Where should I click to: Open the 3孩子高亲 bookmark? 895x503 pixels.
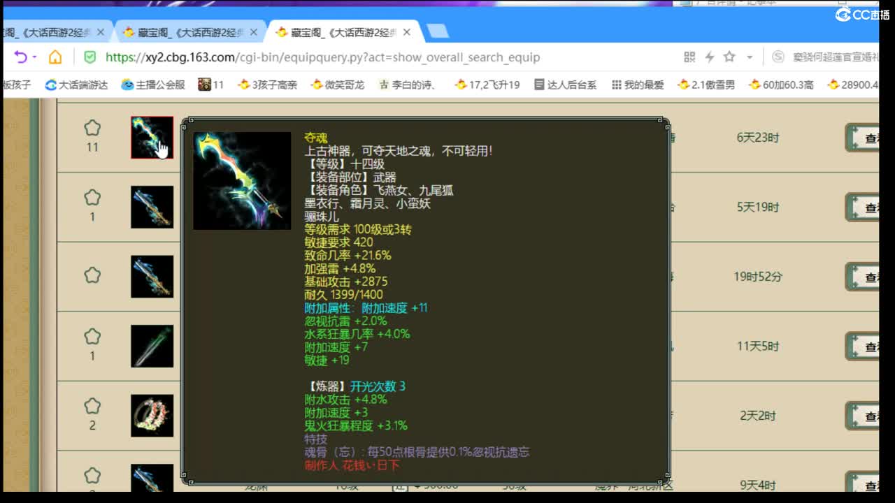pyautogui.click(x=268, y=85)
